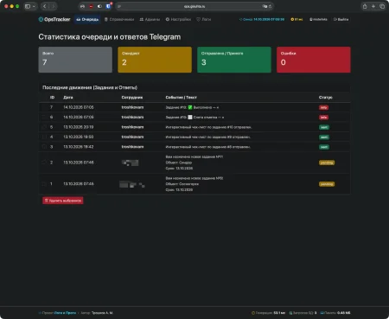Click the red Ошибки card showing 0

click(x=314, y=60)
